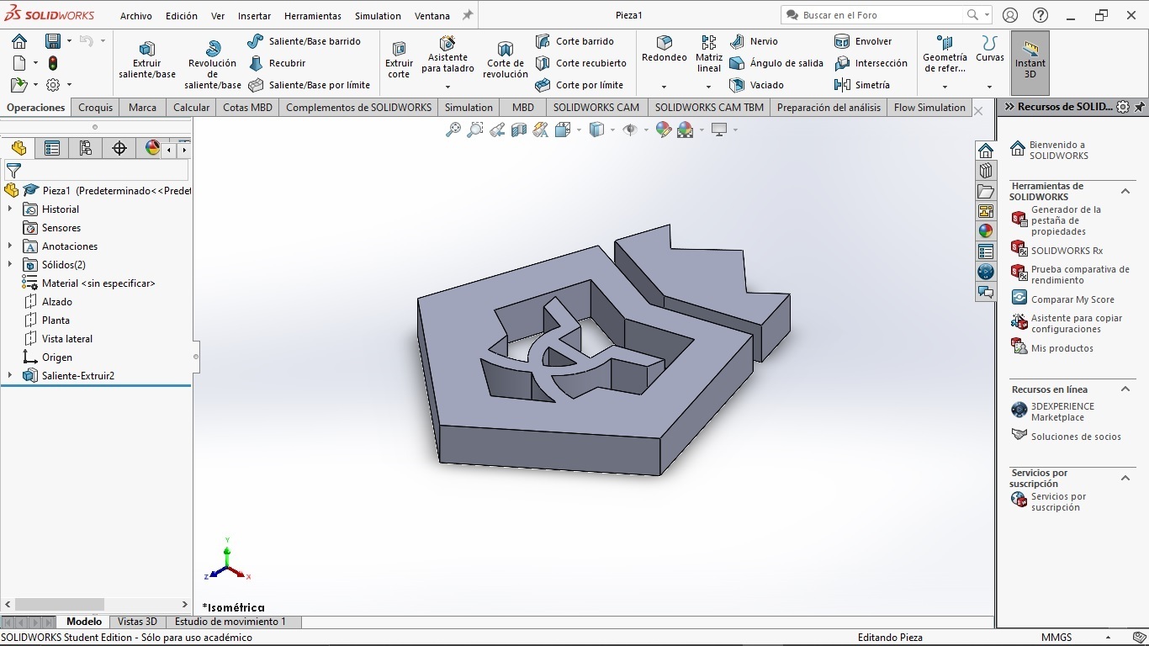Screen dimensions: 1149x646
Task: Open Geometría de referencia tool
Action: 945,55
